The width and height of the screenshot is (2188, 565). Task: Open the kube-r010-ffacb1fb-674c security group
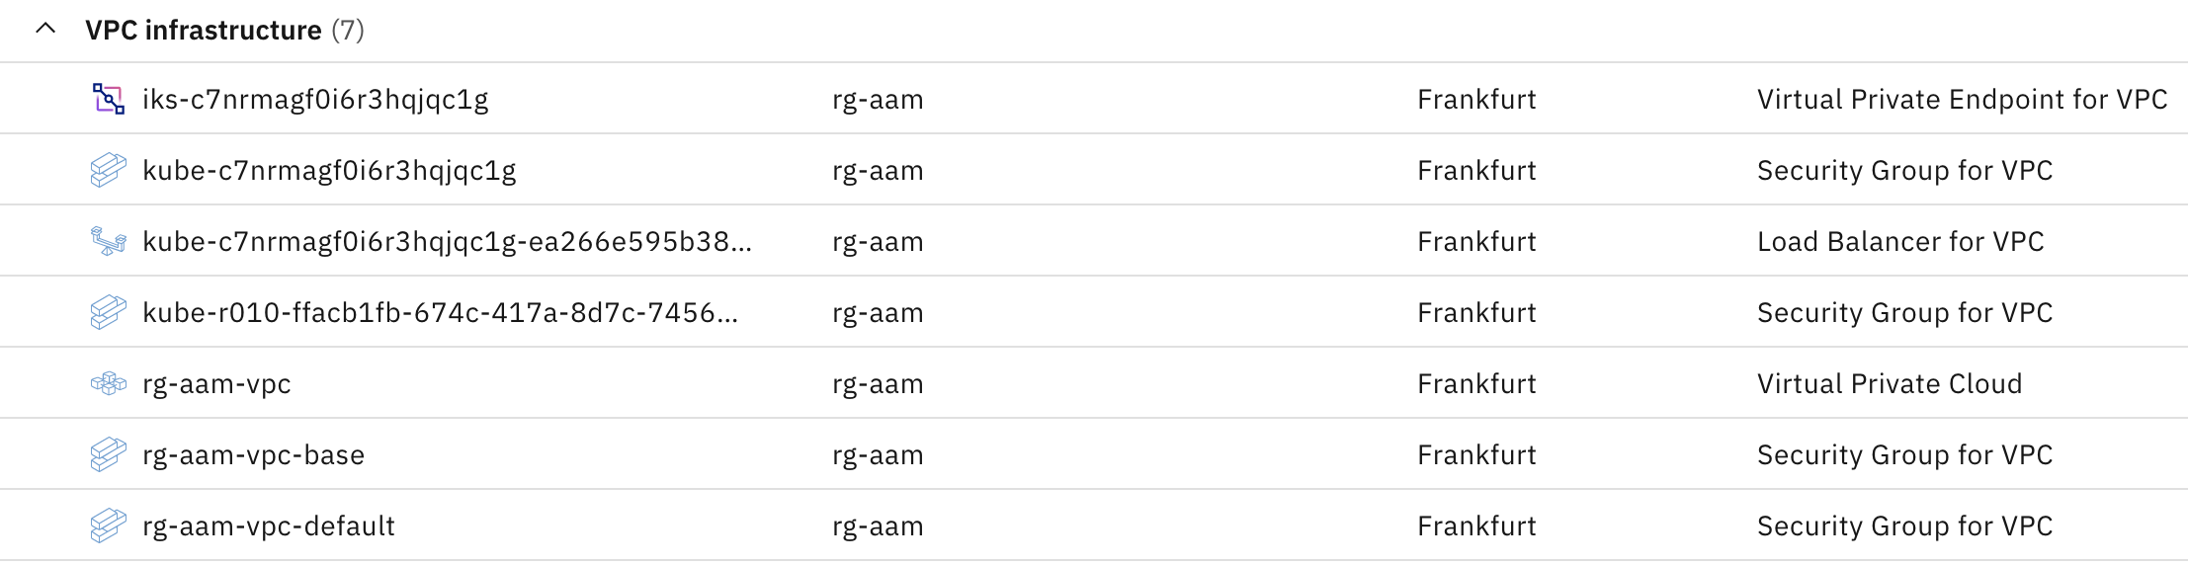click(x=440, y=312)
